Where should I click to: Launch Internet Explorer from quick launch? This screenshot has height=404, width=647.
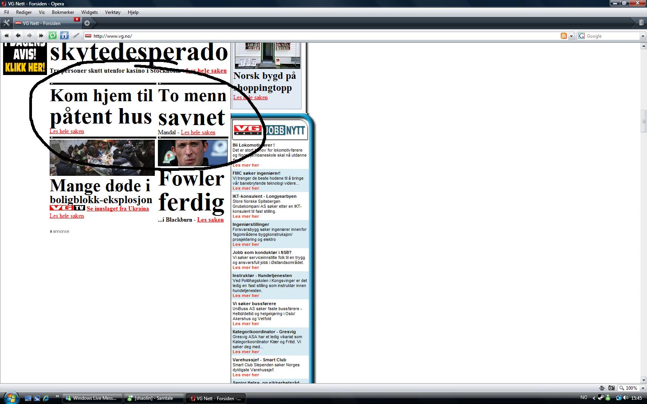tap(46, 398)
